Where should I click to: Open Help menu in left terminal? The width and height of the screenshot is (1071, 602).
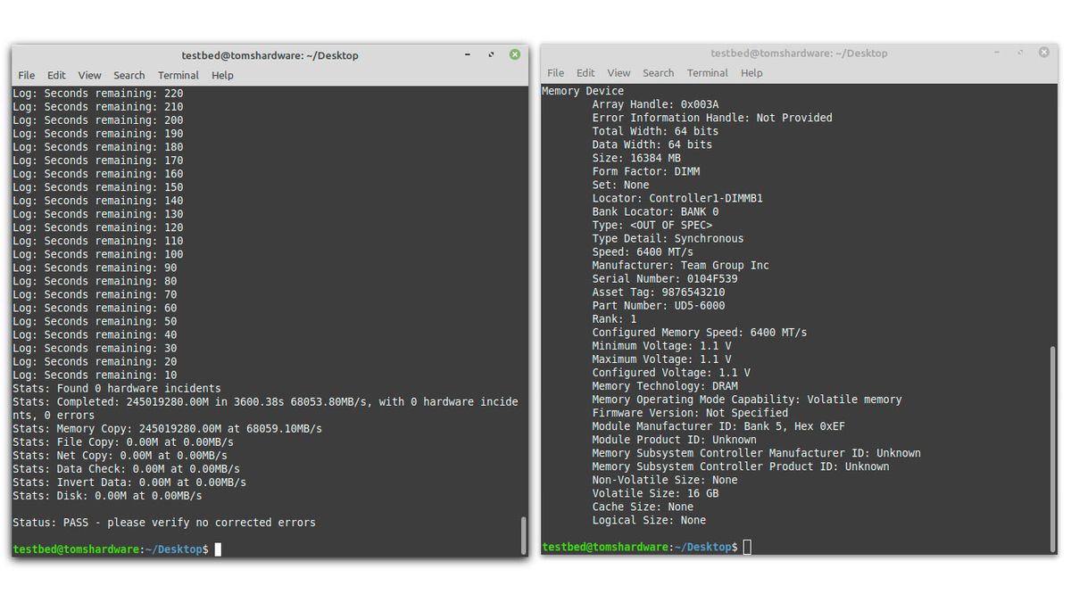coord(222,76)
